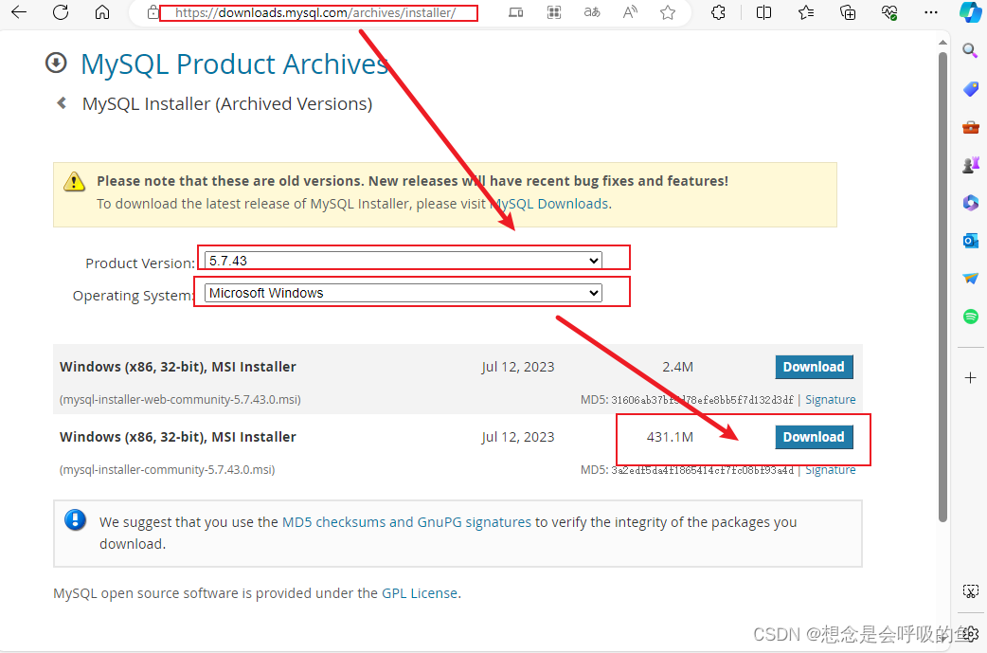The width and height of the screenshot is (987, 653).
Task: Open the browser Settings and more menu
Action: coord(931,12)
